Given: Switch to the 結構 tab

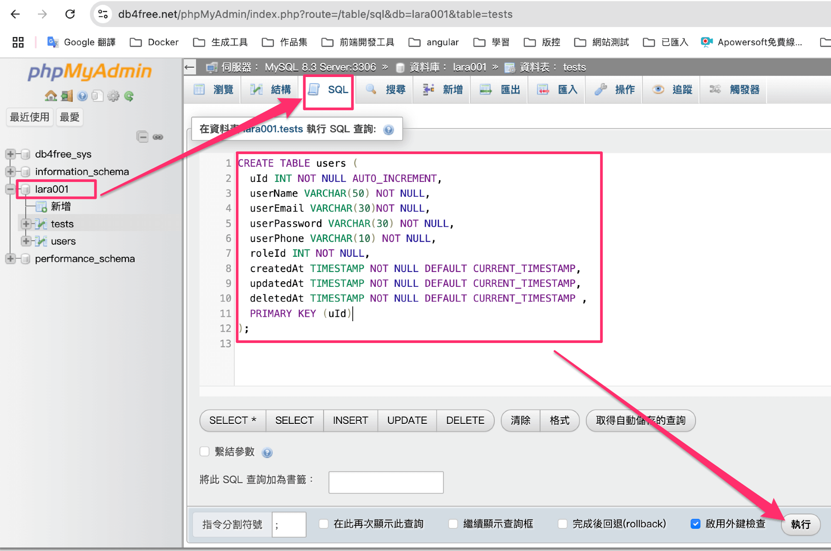Looking at the screenshot, I should point(270,90).
